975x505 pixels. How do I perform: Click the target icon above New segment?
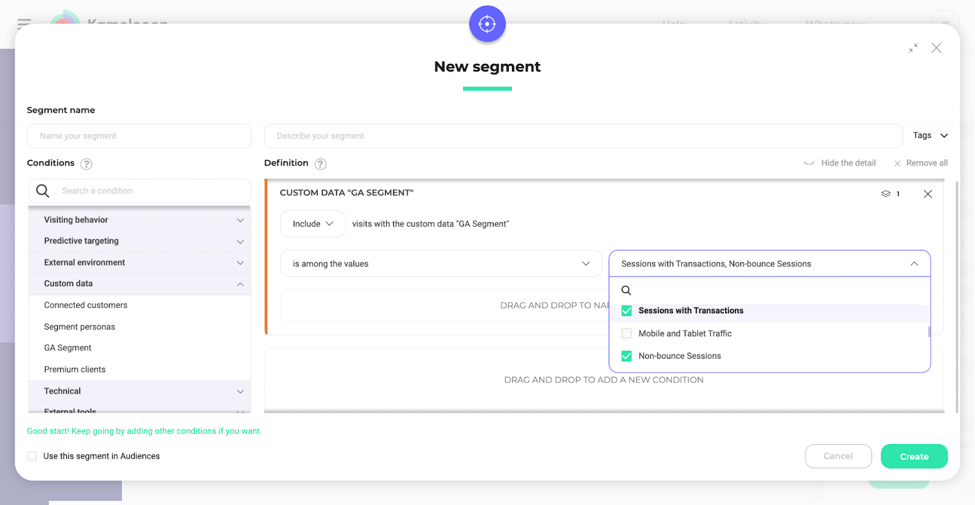[x=487, y=24]
